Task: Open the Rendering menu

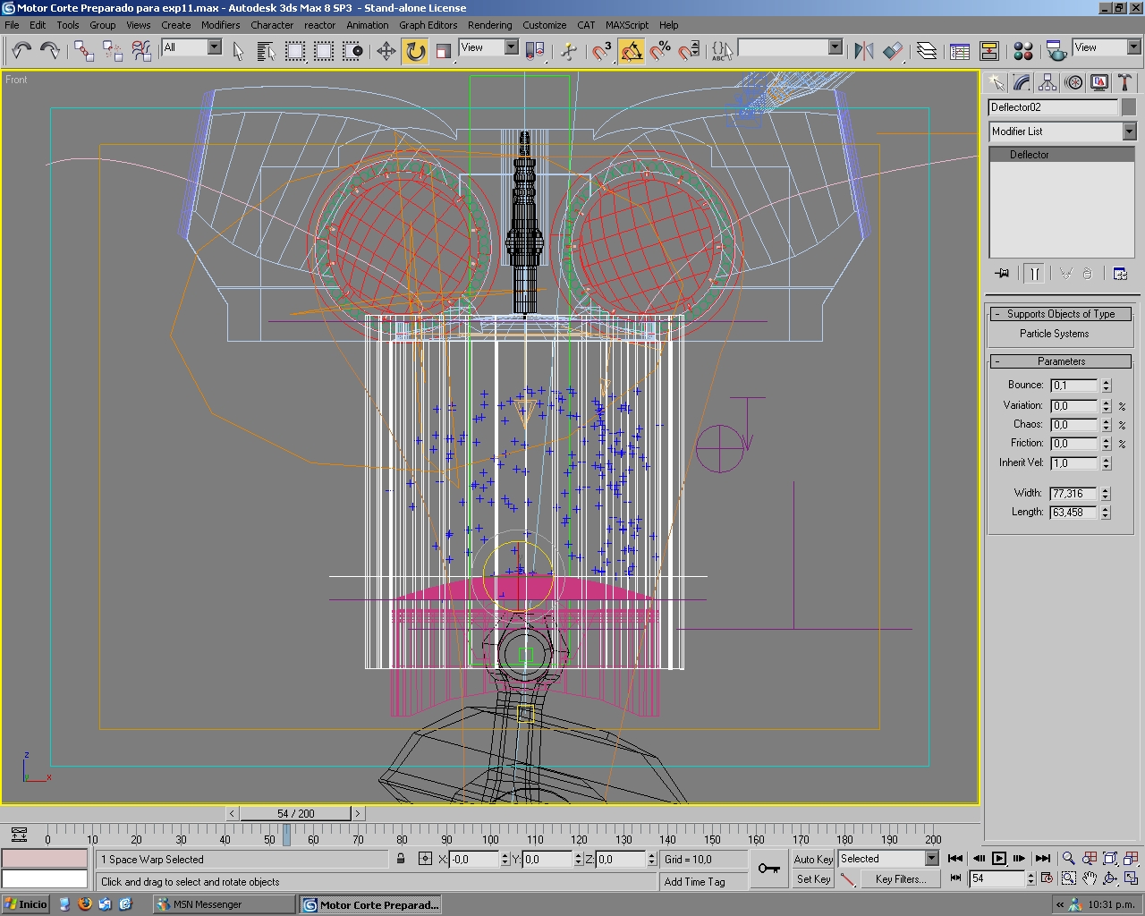Action: (x=489, y=25)
